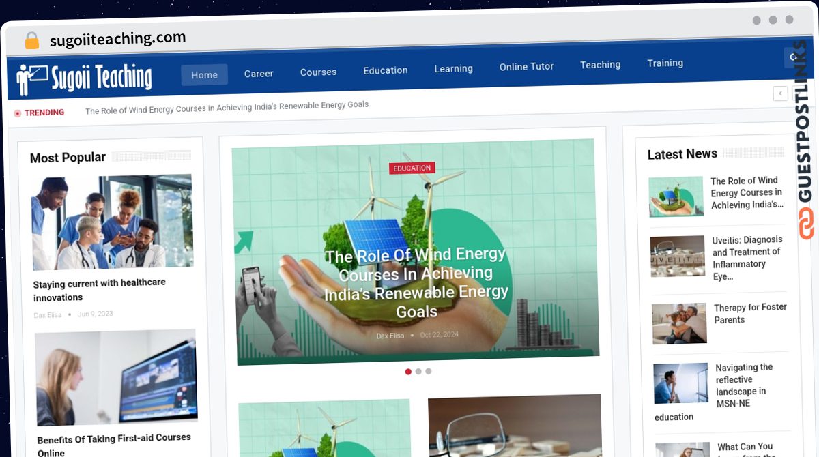Image resolution: width=819 pixels, height=457 pixels.
Task: Read 'Staying current with healthcare innovations' article
Action: point(100,290)
